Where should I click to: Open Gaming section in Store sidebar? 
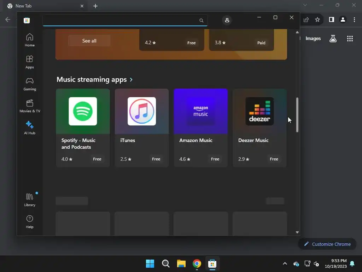pyautogui.click(x=30, y=84)
